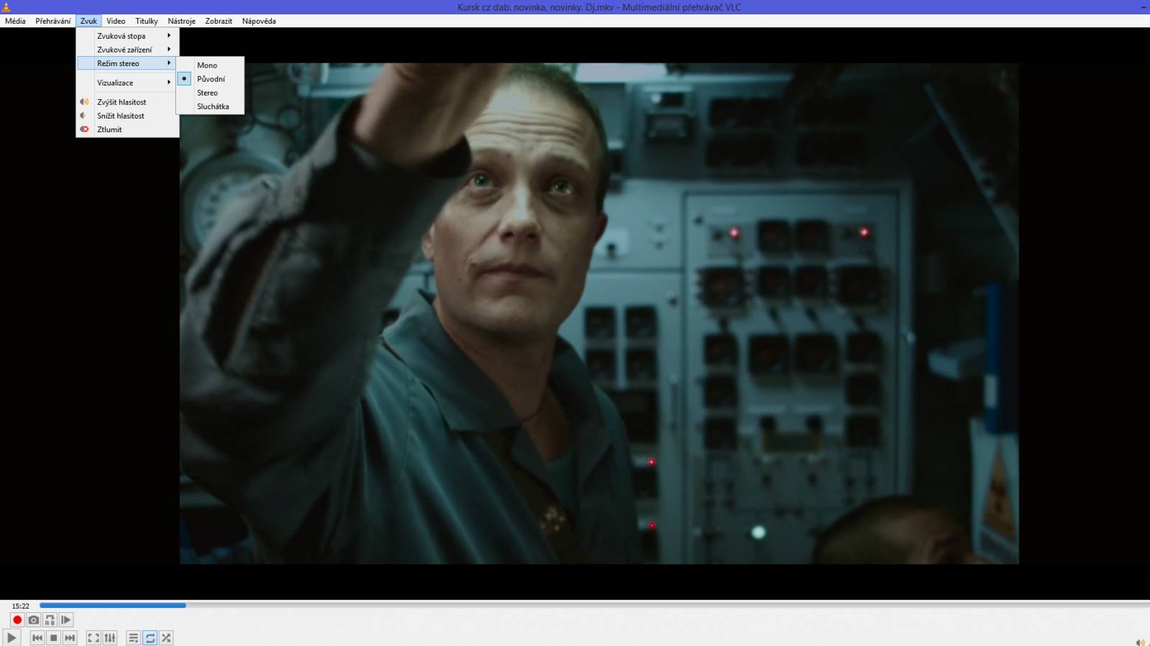The width and height of the screenshot is (1150, 646).
Task: Open the Titulky subtitles menu
Action: click(147, 21)
